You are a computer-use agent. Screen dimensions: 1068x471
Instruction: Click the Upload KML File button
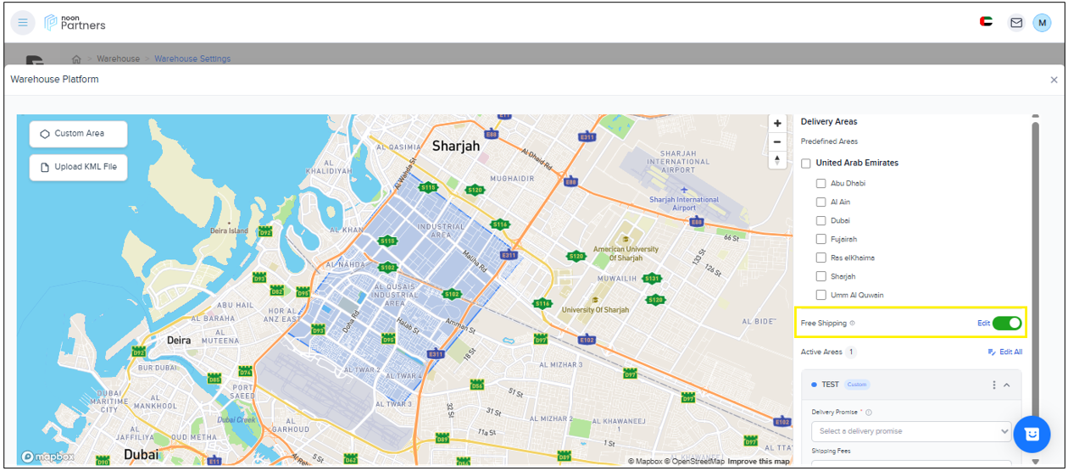[x=79, y=168]
